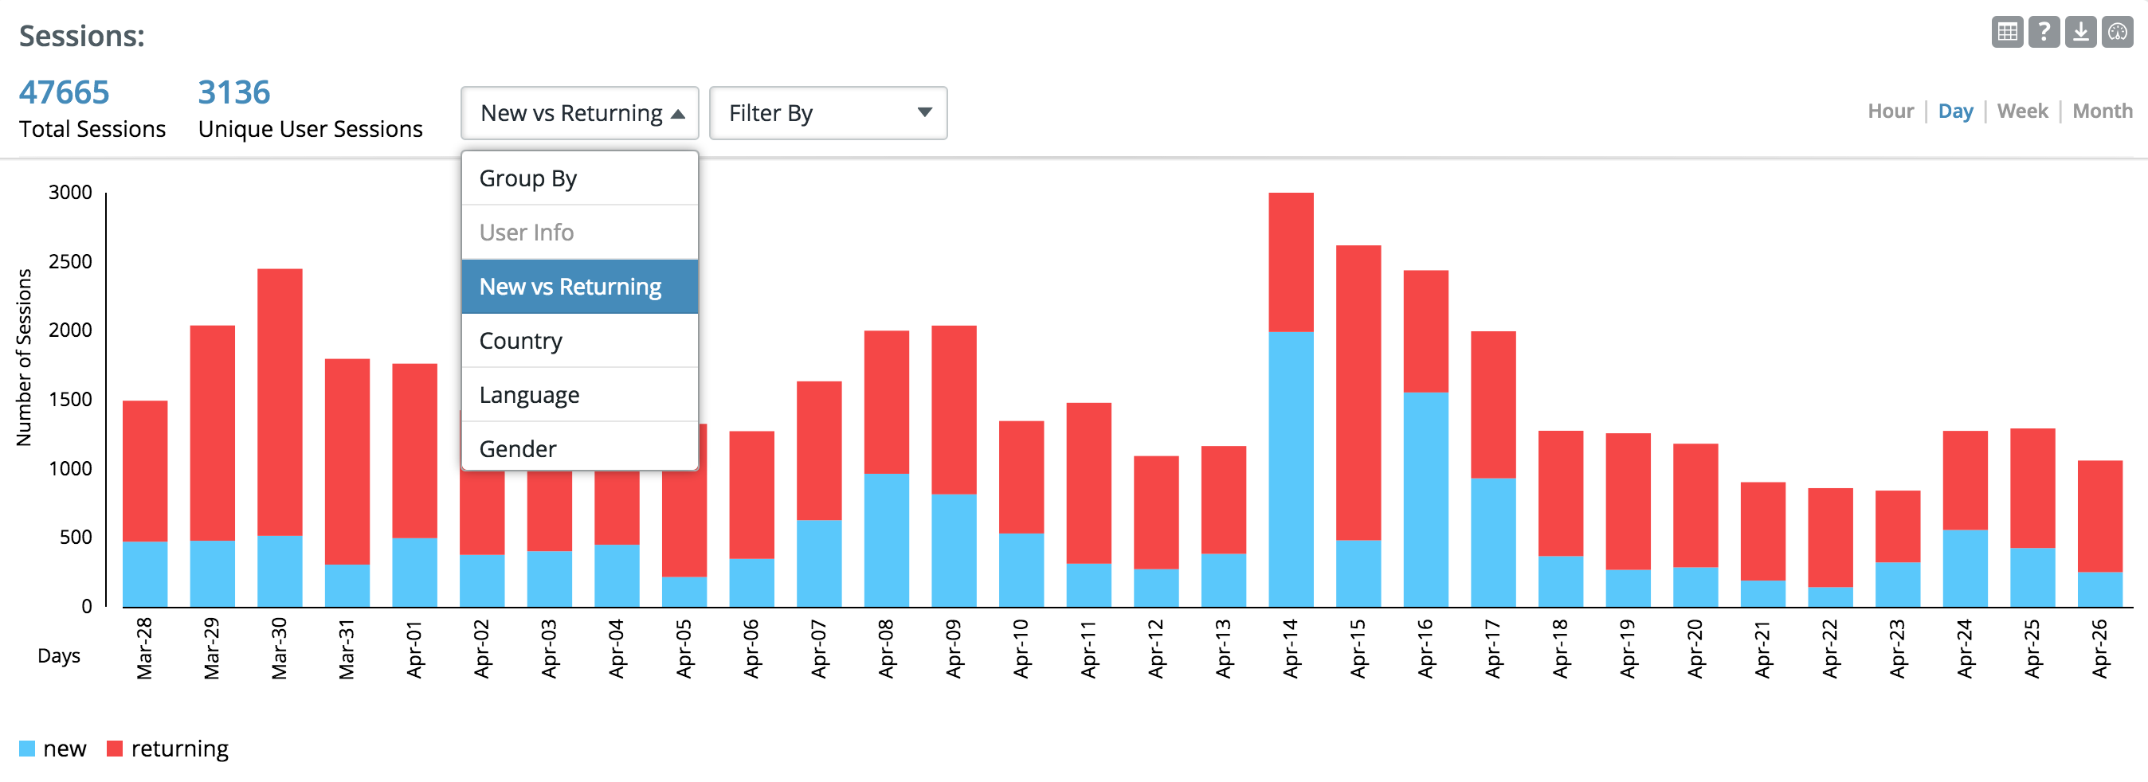Click the Apr-09 x-axis label
The height and width of the screenshot is (782, 2148).
click(x=954, y=648)
